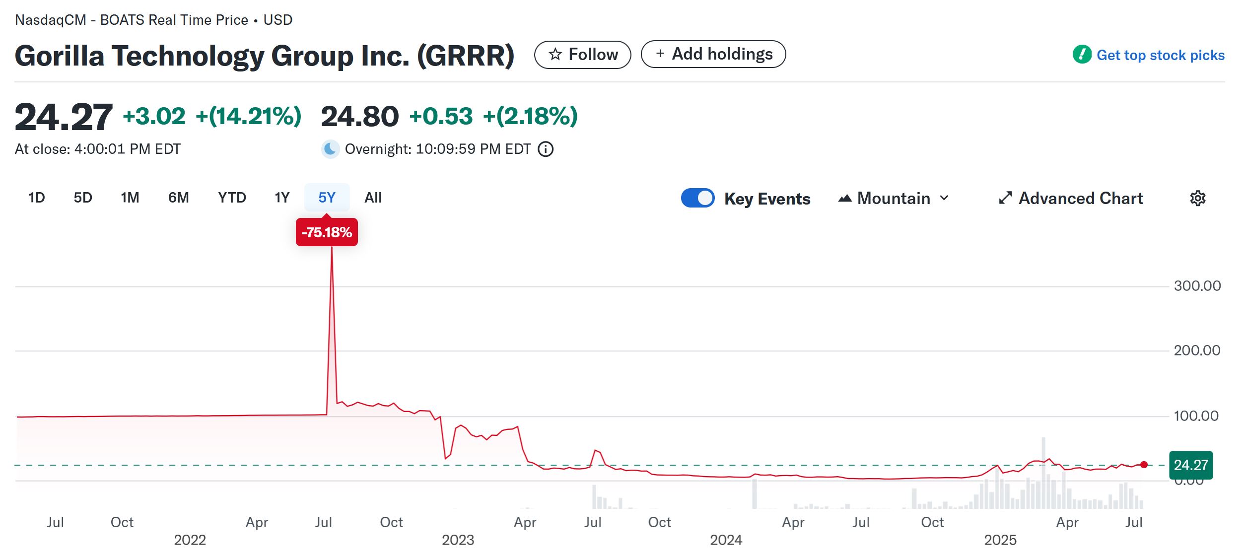Click the overnight price info icon

pos(546,149)
